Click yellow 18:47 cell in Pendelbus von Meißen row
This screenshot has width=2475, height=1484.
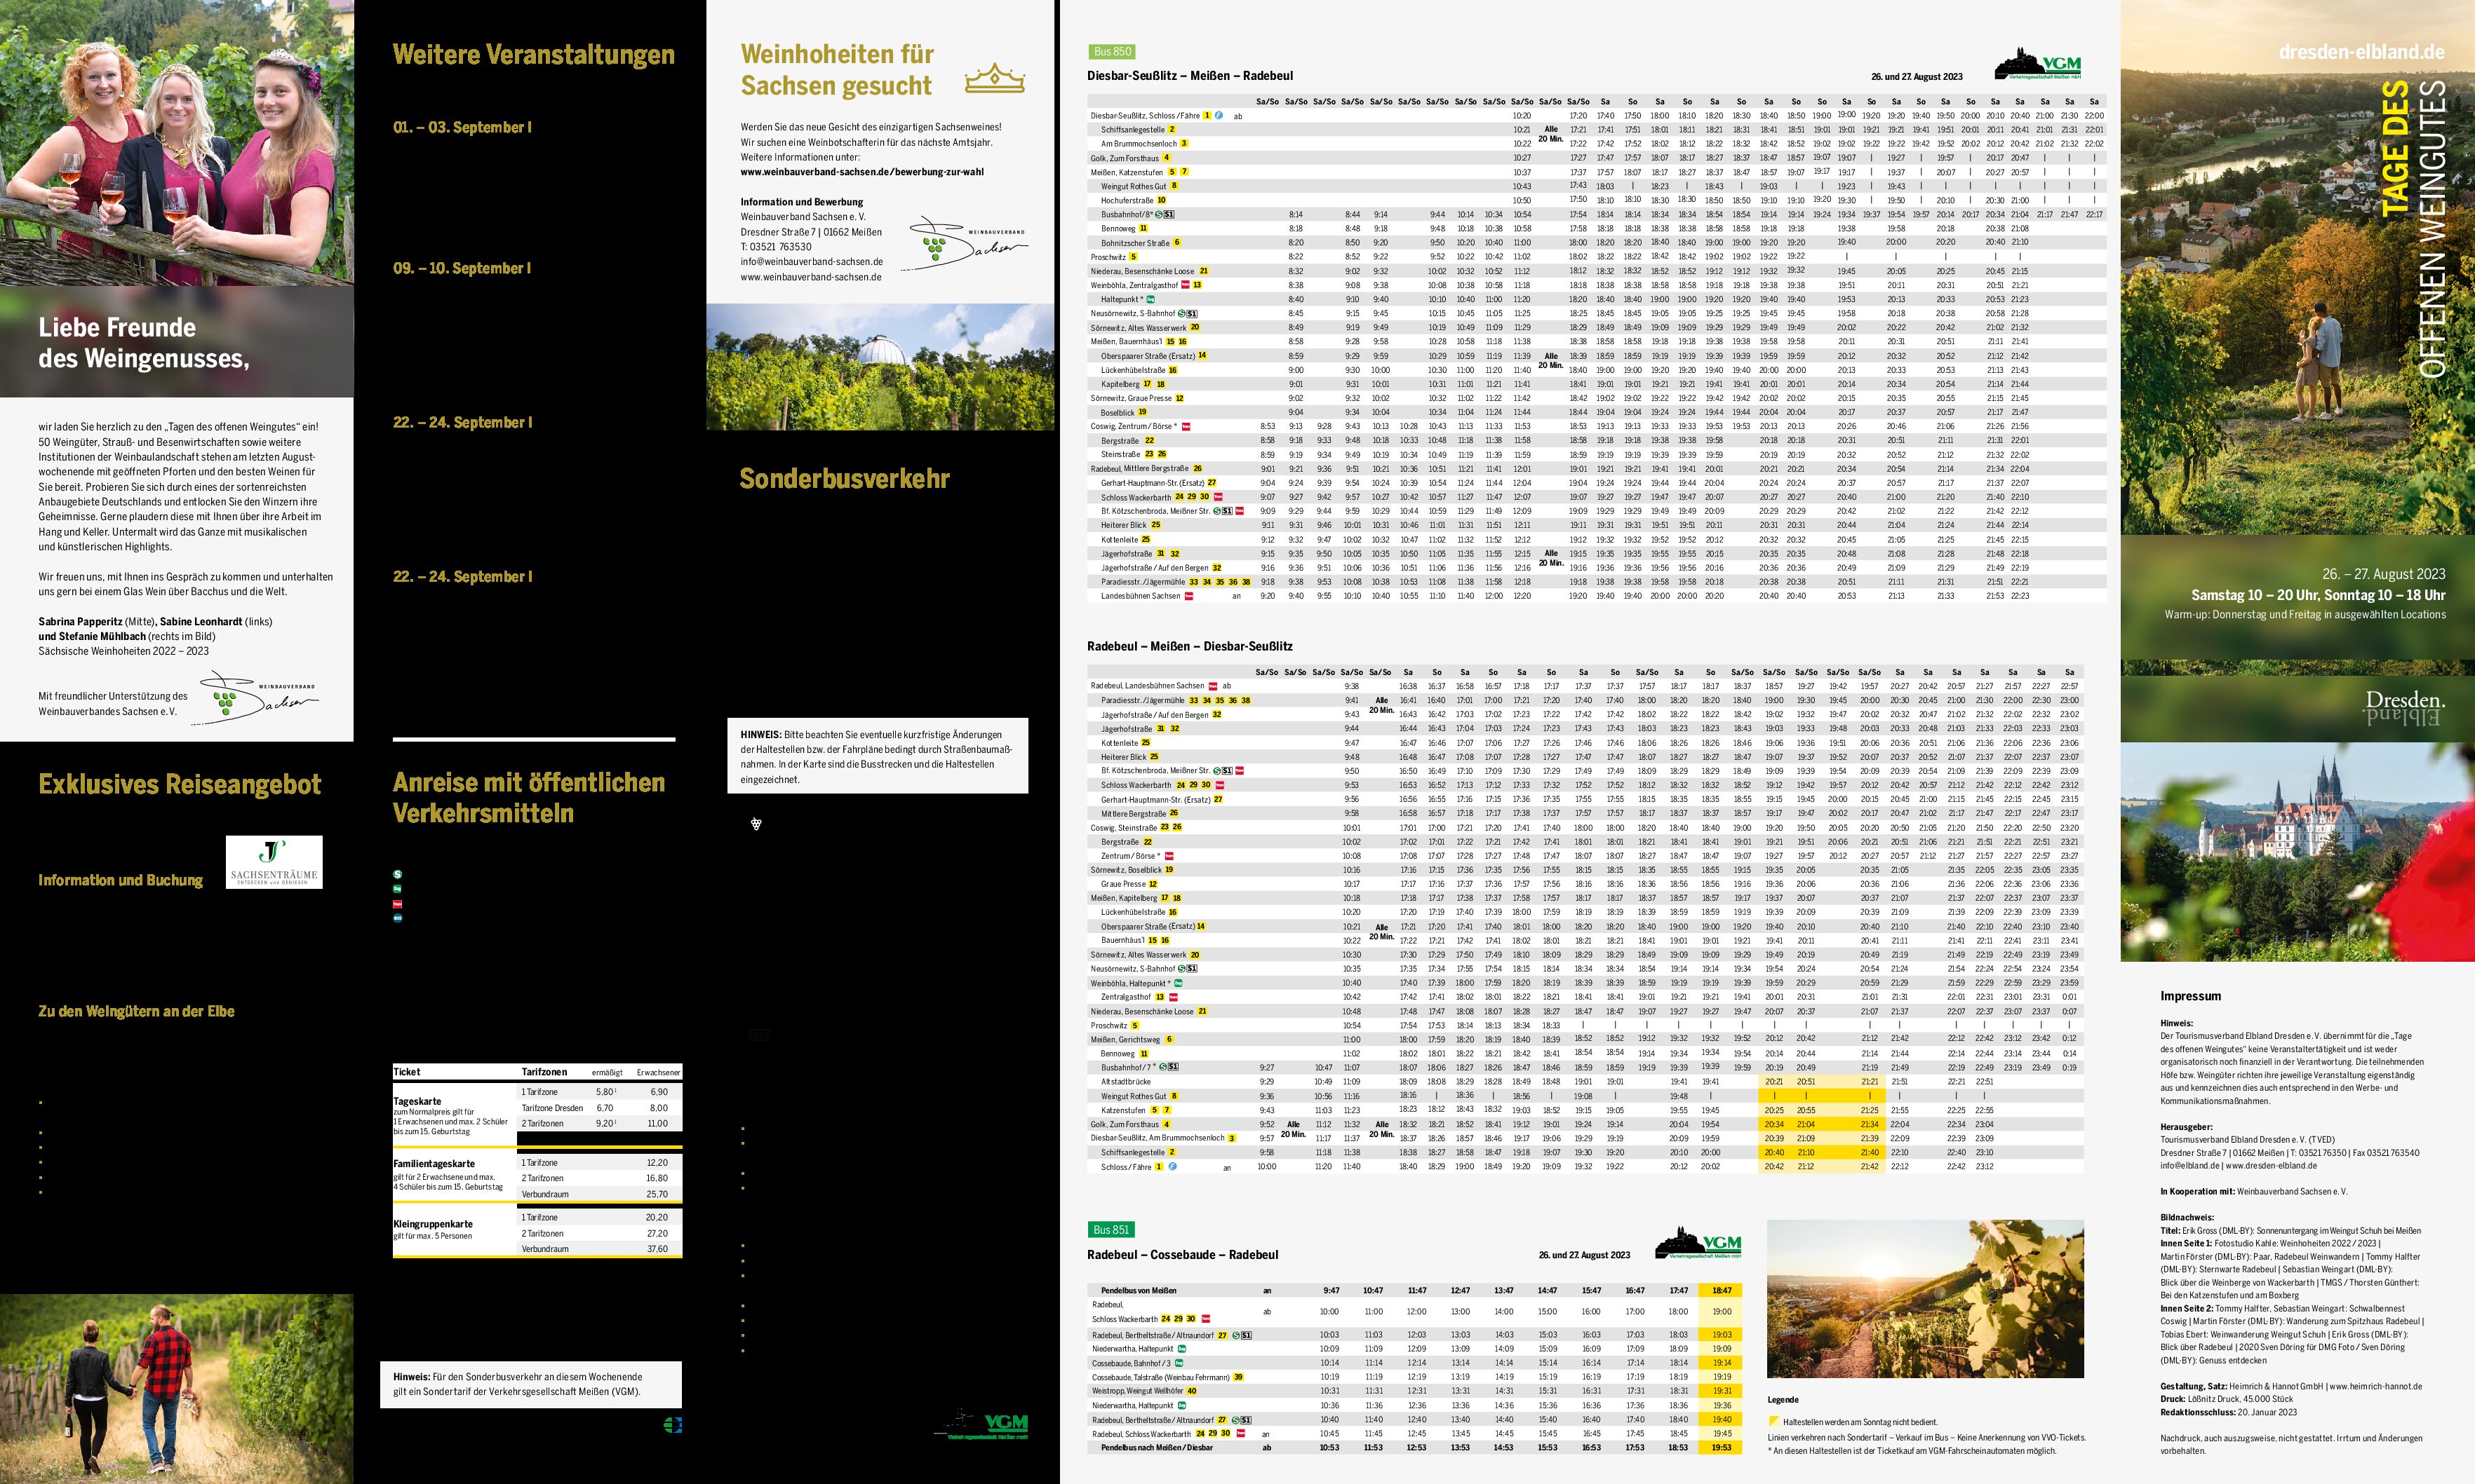(1722, 1290)
